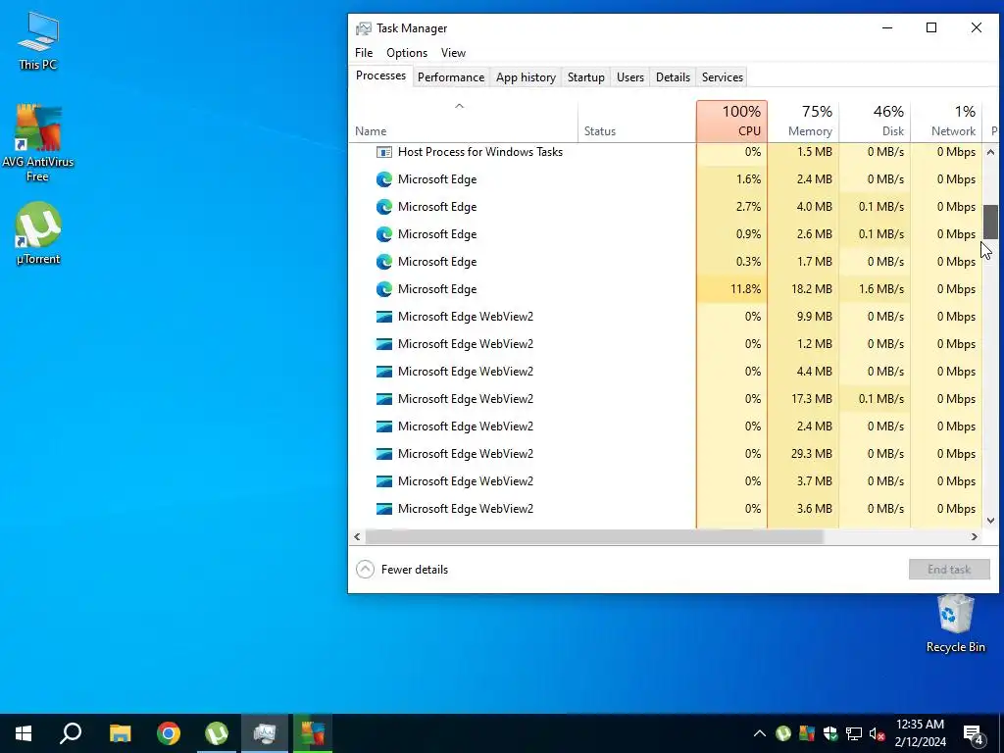Collapse view with Fewer details

coord(401,570)
